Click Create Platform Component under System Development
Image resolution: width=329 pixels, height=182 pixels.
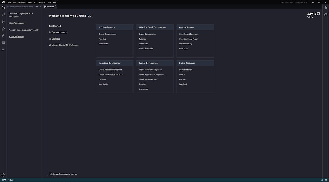151,70
